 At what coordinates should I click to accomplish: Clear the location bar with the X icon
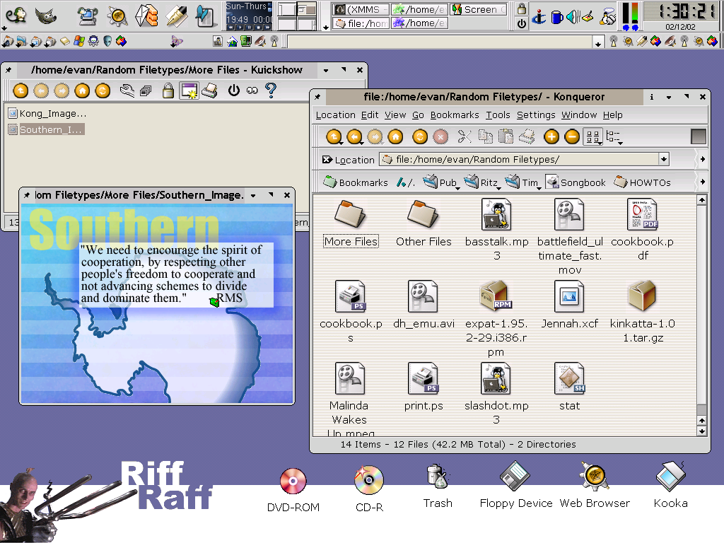[x=327, y=159]
